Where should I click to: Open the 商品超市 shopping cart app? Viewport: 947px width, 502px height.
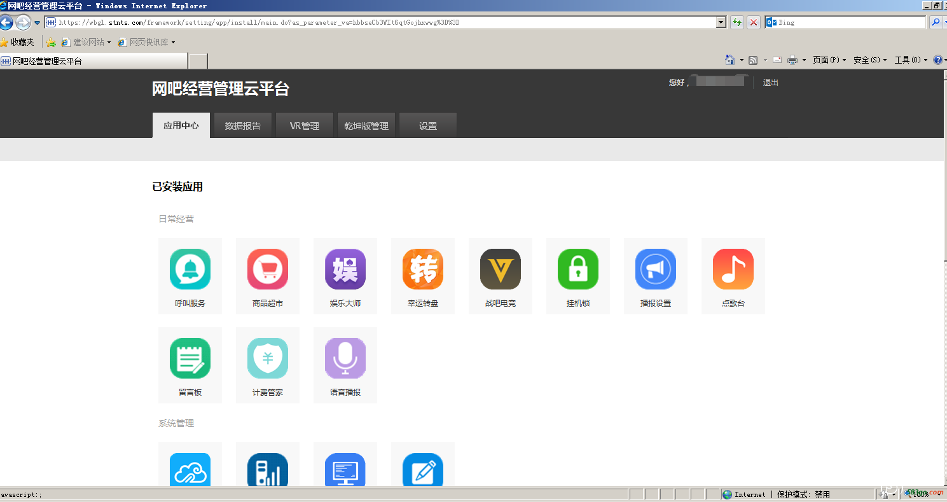(x=268, y=269)
